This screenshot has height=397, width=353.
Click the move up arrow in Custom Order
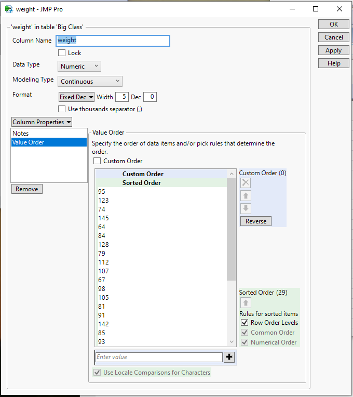(x=246, y=196)
